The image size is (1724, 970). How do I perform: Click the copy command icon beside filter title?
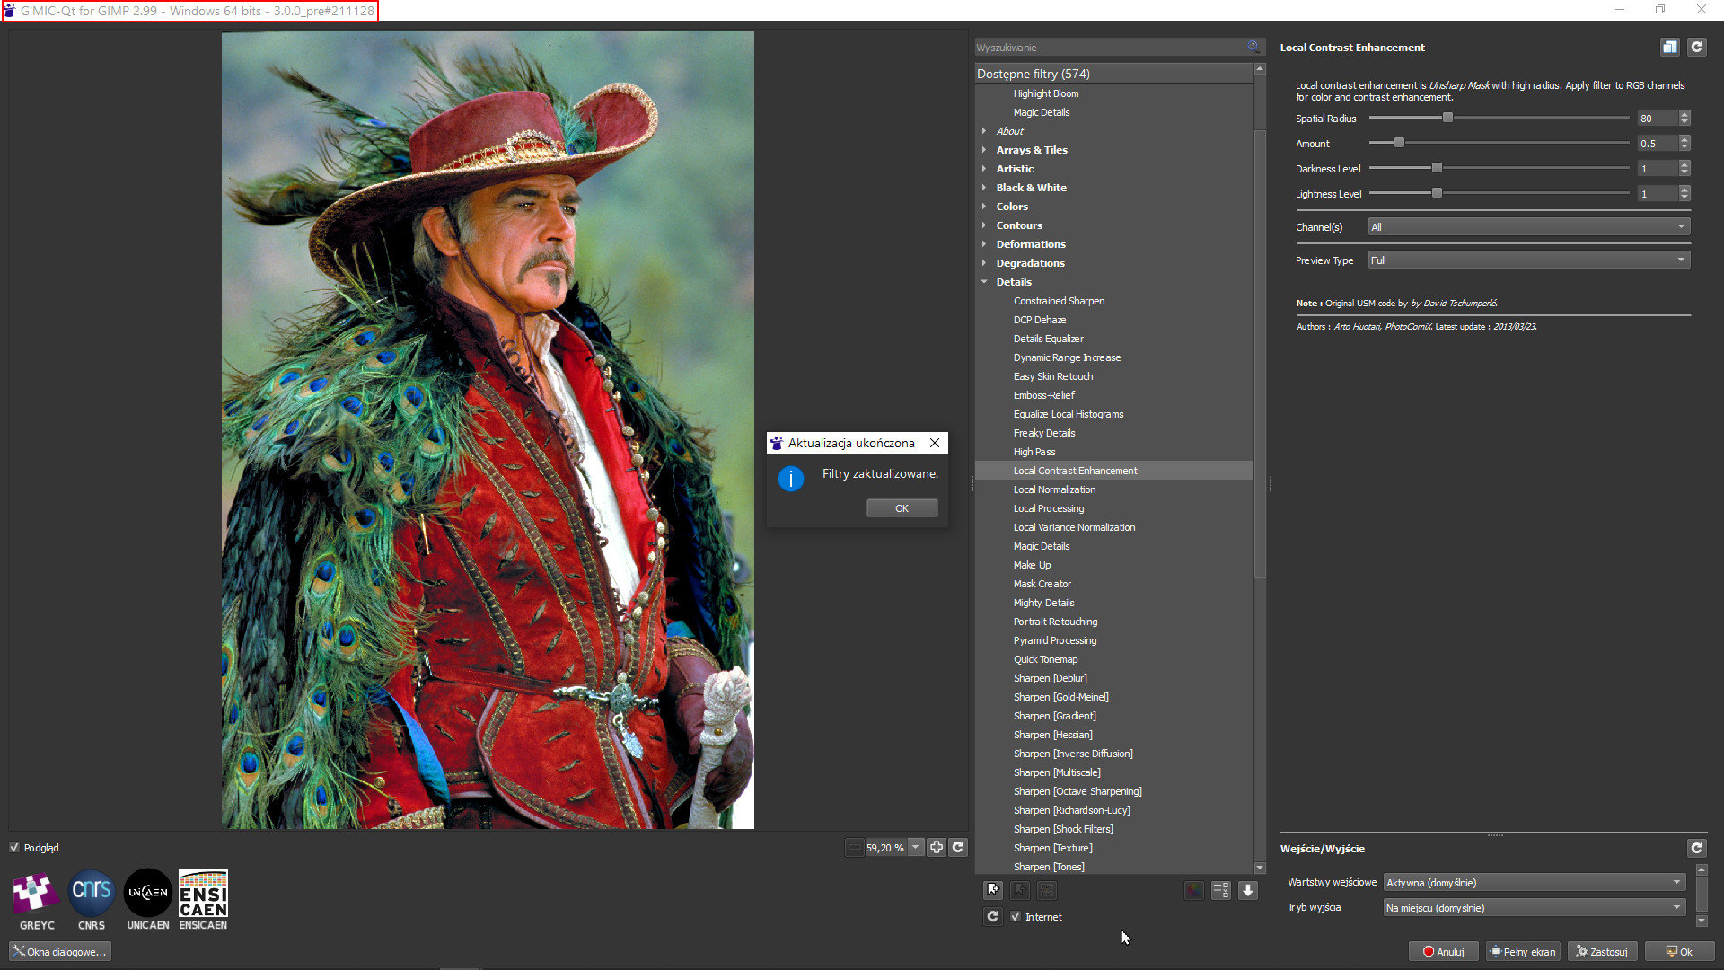1669,48
